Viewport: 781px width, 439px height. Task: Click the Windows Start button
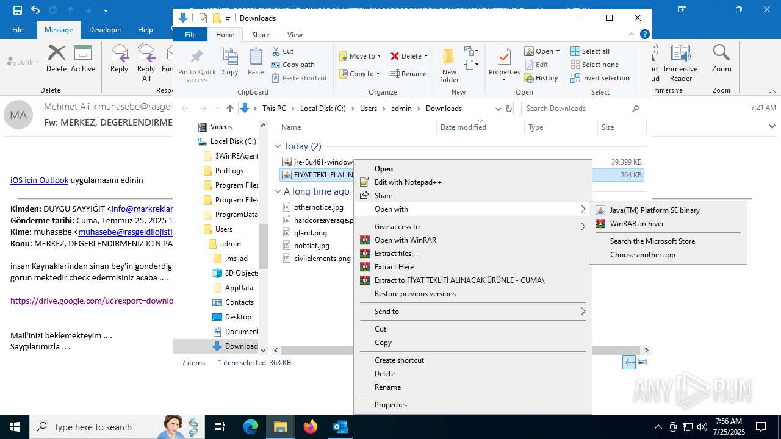15,427
